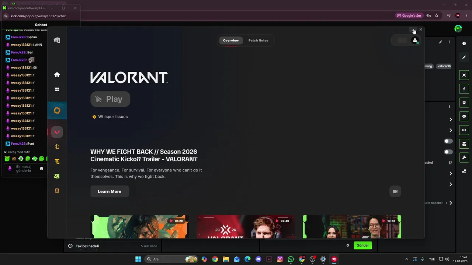Open WhatsApp from the taskbar
Image resolution: width=472 pixels, height=265 pixels.
coord(291,259)
